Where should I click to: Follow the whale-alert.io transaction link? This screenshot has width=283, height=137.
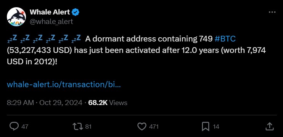point(64,84)
